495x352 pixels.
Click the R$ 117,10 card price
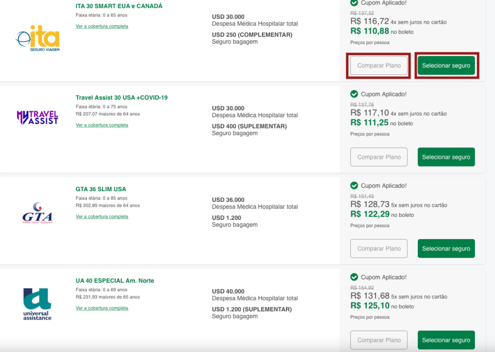(x=369, y=113)
